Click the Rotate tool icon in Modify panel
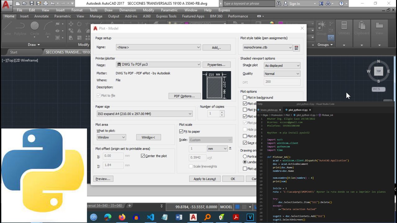The height and width of the screenshot is (223, 397). tap(79, 24)
